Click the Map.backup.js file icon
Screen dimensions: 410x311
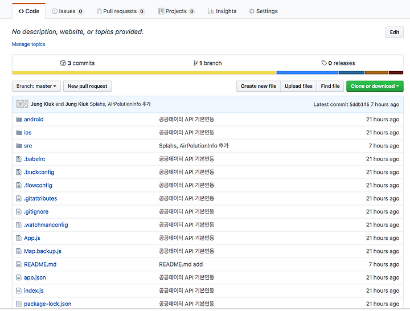coord(19,251)
